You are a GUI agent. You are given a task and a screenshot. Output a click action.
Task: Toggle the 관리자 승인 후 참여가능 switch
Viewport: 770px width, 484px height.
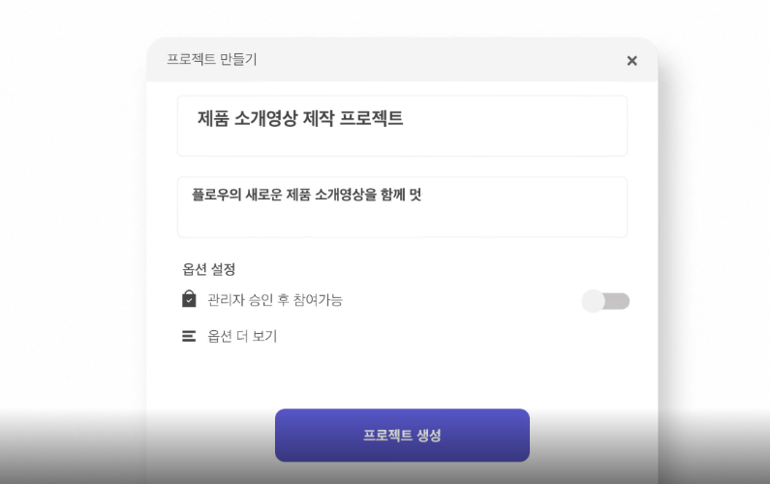[606, 301]
